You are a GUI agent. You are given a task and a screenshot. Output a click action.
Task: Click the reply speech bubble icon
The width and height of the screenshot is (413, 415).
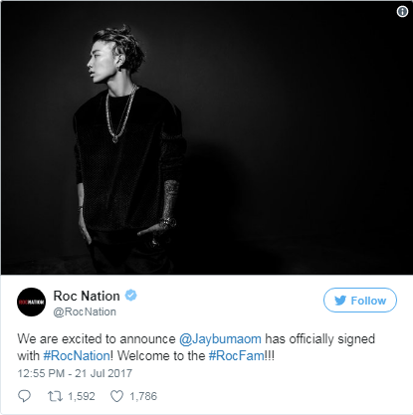24,396
